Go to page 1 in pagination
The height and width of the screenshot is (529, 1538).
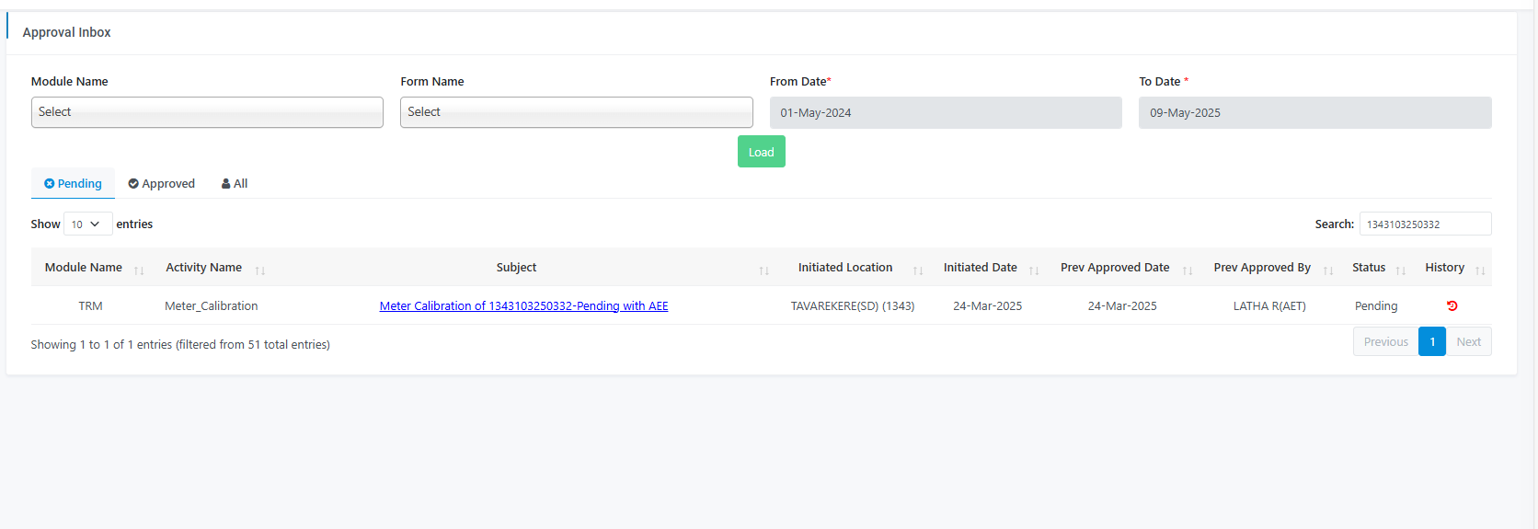click(1432, 341)
